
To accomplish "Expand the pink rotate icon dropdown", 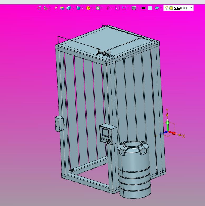I will pos(112,8).
